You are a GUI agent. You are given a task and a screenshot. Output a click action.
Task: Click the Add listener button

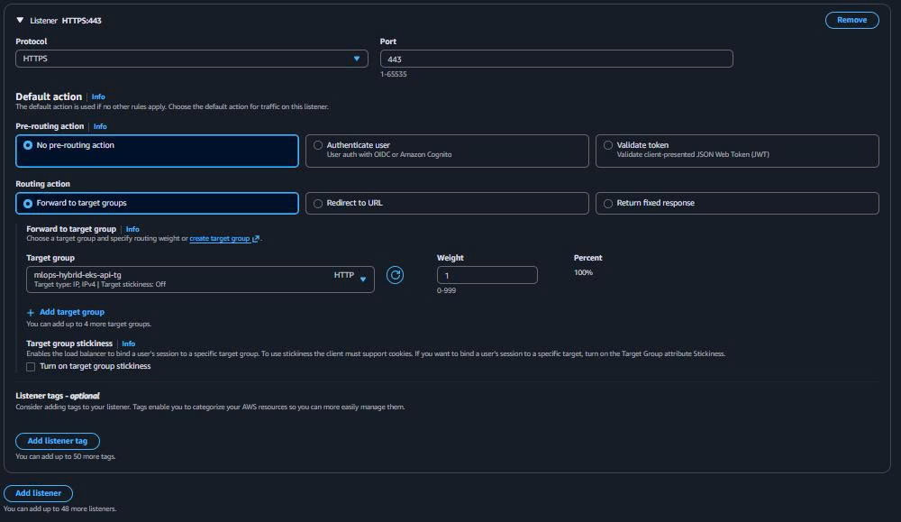pos(38,493)
